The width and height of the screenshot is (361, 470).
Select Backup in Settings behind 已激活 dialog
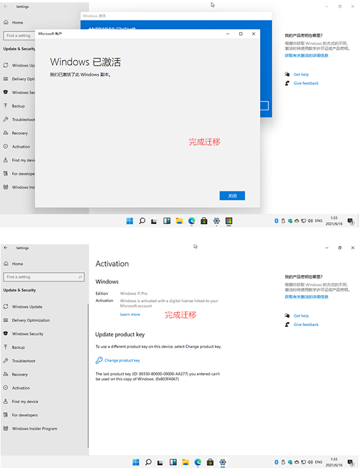point(18,106)
